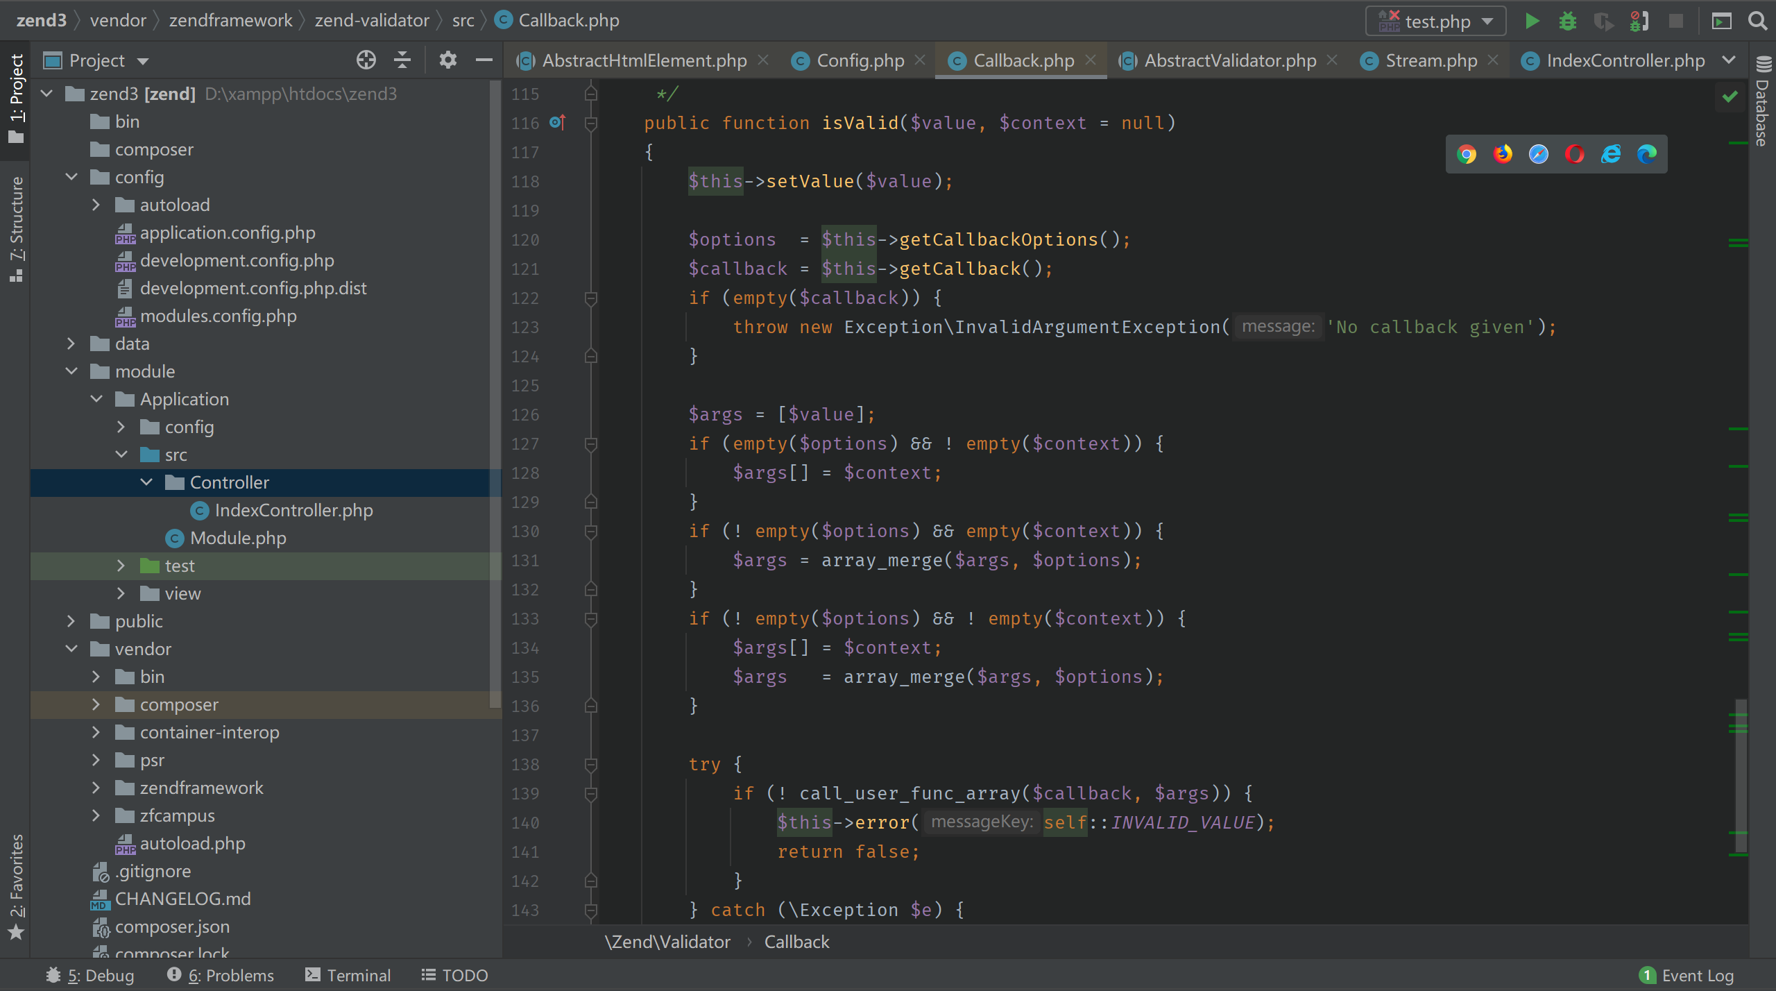The height and width of the screenshot is (991, 1776).
Task: Click the Debug bug icon in toolbar
Action: (x=1567, y=21)
